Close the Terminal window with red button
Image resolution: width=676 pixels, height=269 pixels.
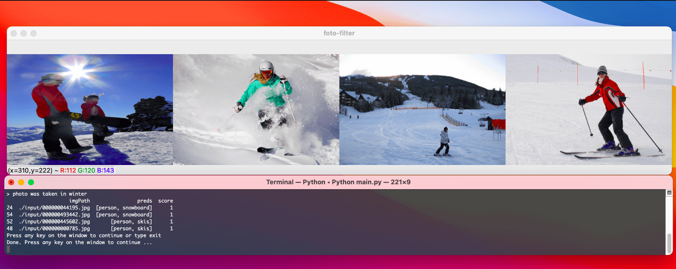coord(11,182)
